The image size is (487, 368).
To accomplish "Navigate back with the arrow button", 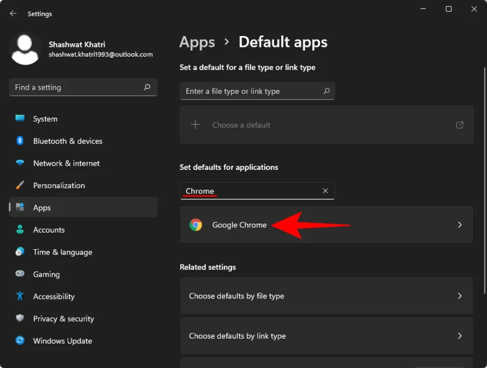I will (13, 13).
